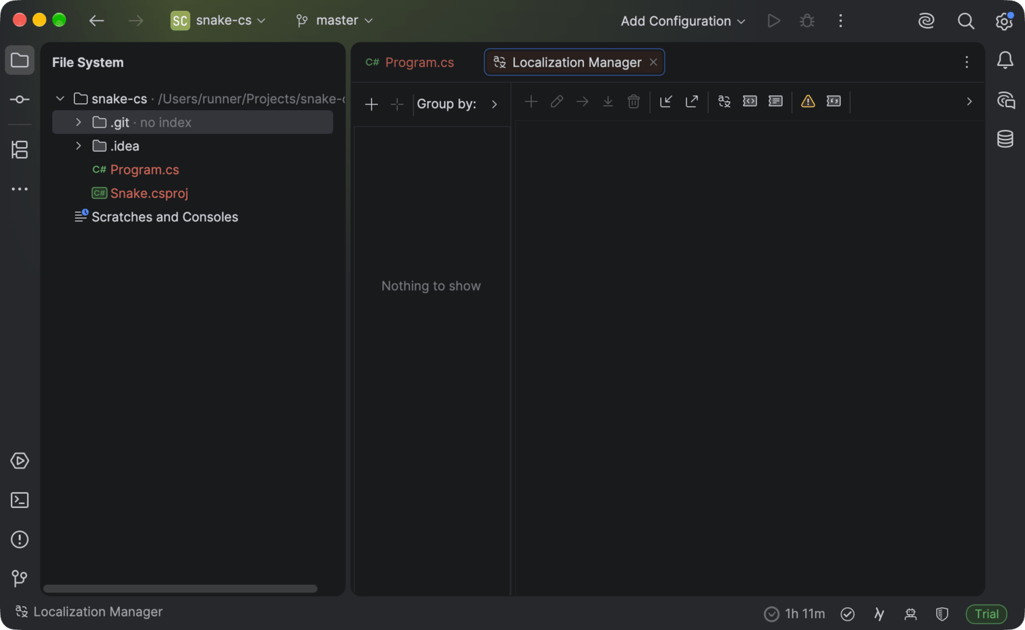The image size is (1025, 630).
Task: Open the AI chat panel icon
Action: click(x=1005, y=100)
